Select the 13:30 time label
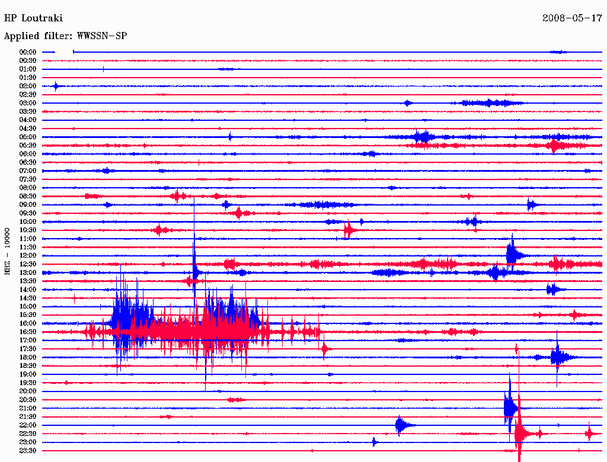This screenshot has width=607, height=462. pyautogui.click(x=28, y=281)
